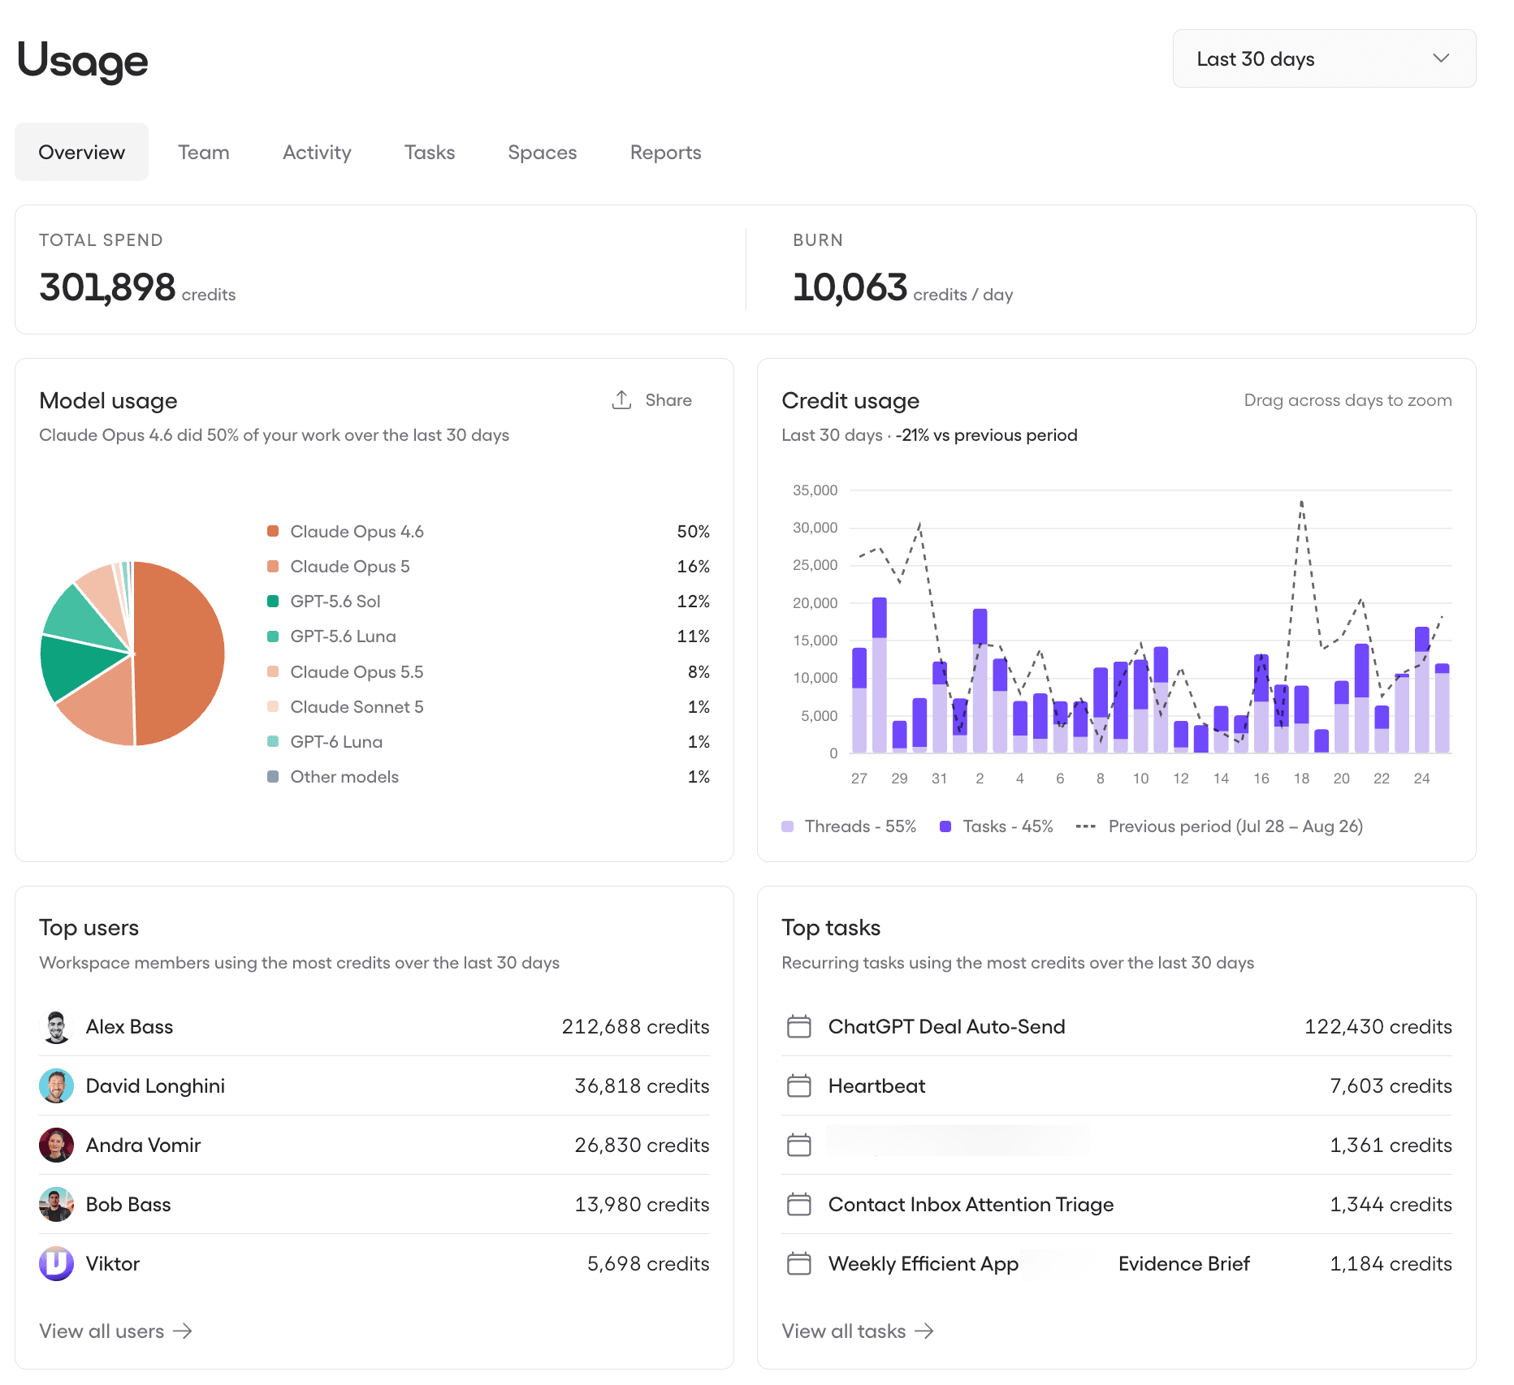Image resolution: width=1514 pixels, height=1385 pixels.
Task: Click the Claude Sonnet 5 legend label
Action: pos(357,706)
